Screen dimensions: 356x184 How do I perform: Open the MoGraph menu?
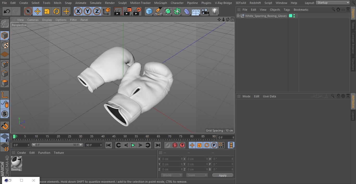161,3
